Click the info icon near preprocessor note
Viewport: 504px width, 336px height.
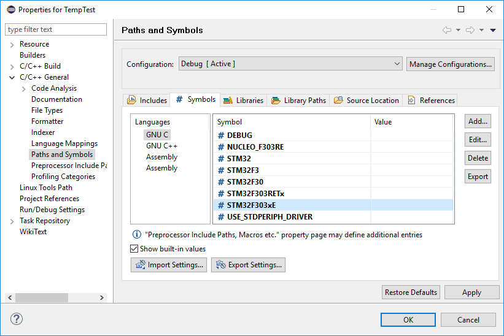137,235
